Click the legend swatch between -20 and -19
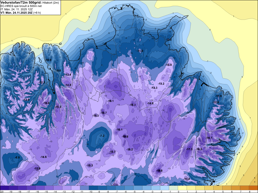The height and width of the screenshot is (193, 258). pos(5,188)
